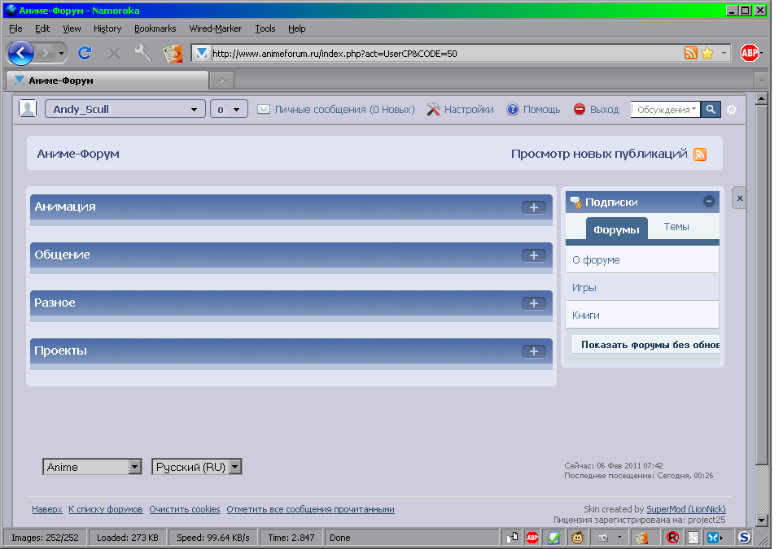
Task: Click the wrench tools toolbar icon
Action: [143, 53]
